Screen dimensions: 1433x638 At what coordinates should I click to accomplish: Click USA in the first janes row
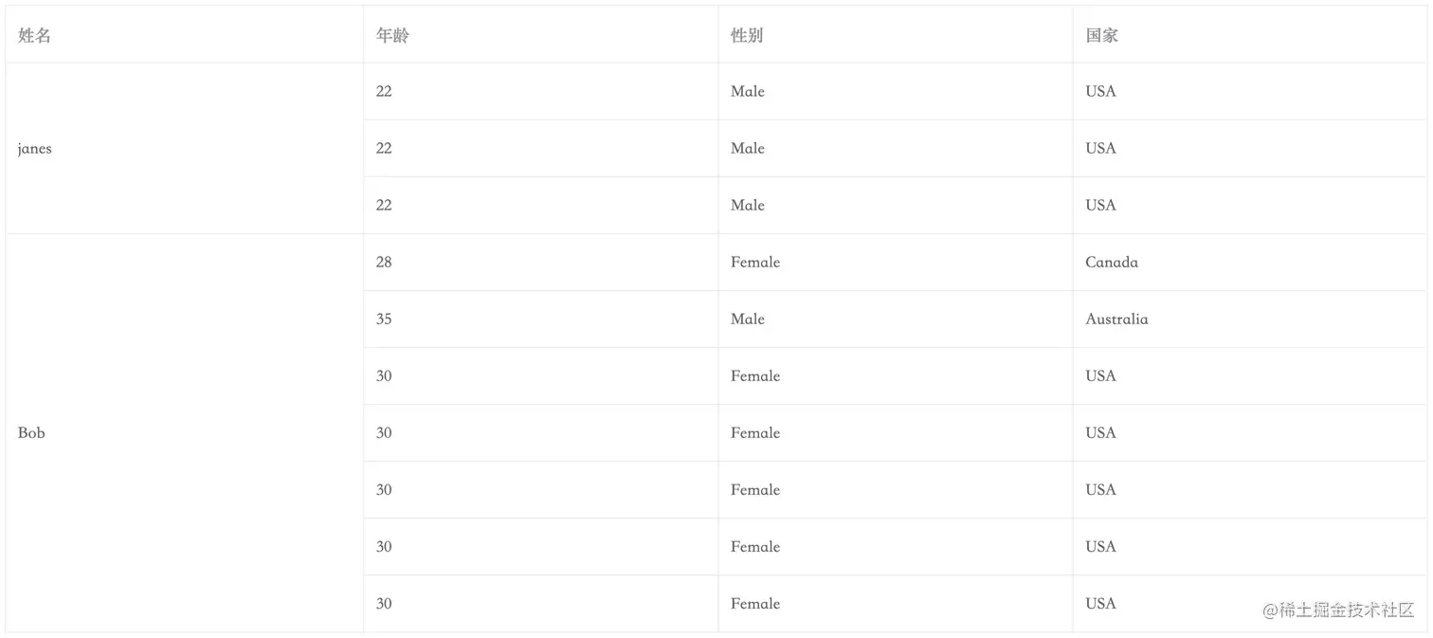tap(1250, 92)
